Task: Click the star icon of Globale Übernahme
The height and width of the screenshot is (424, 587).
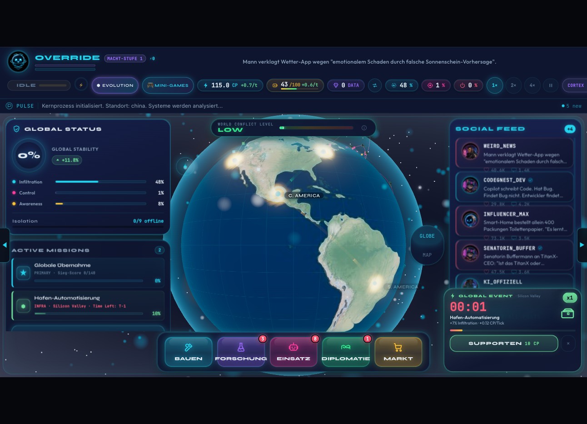Action: point(23,273)
